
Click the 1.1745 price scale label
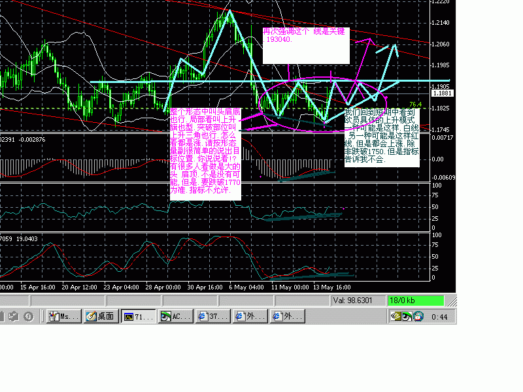440,129
